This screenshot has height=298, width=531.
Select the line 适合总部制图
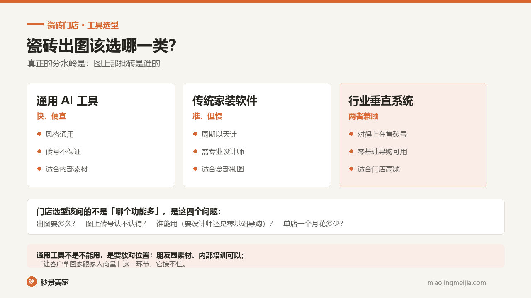(223, 169)
